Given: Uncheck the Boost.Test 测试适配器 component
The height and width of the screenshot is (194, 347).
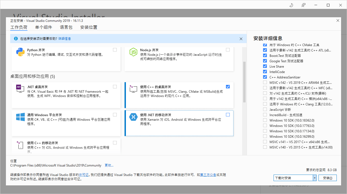Looking at the screenshot, I should click(x=265, y=56).
